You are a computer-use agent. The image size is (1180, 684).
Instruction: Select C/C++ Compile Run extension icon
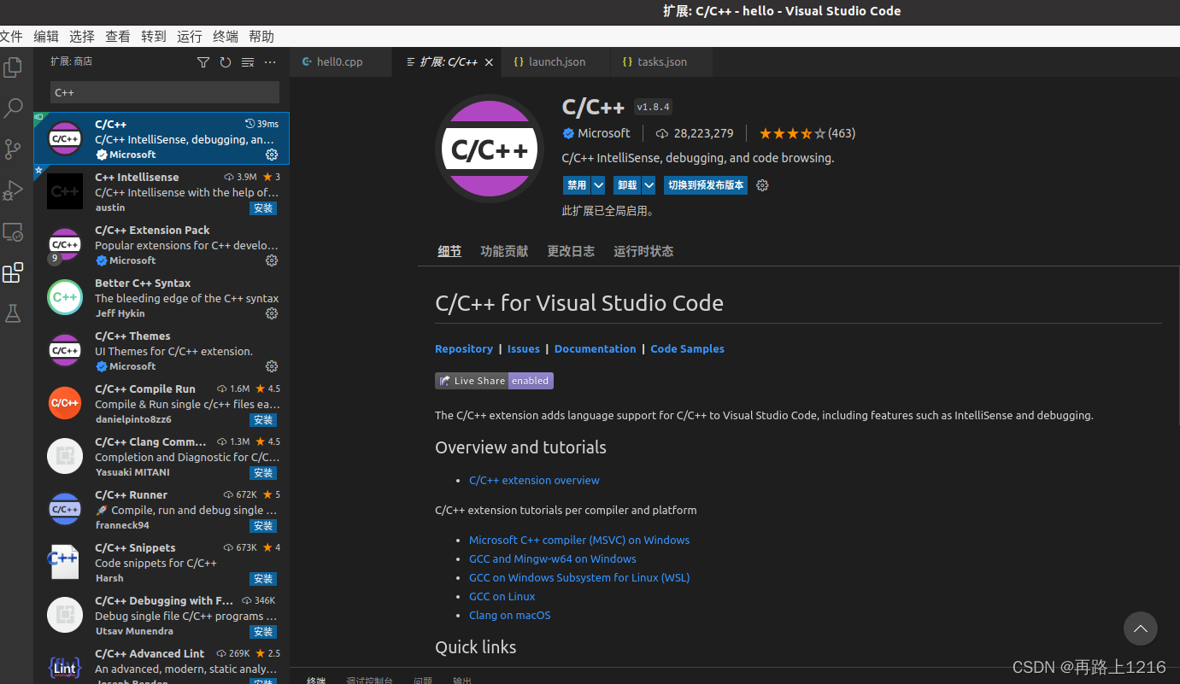tap(65, 403)
